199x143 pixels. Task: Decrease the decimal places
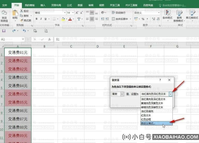[158, 19]
